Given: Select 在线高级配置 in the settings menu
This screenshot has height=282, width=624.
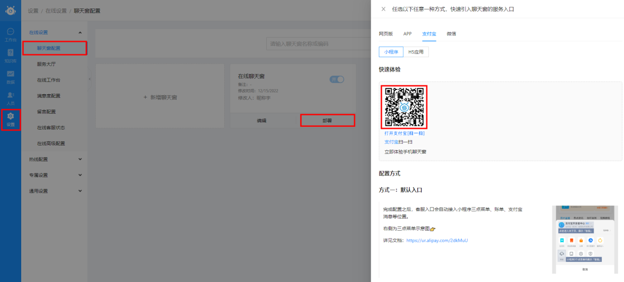Looking at the screenshot, I should point(55,143).
